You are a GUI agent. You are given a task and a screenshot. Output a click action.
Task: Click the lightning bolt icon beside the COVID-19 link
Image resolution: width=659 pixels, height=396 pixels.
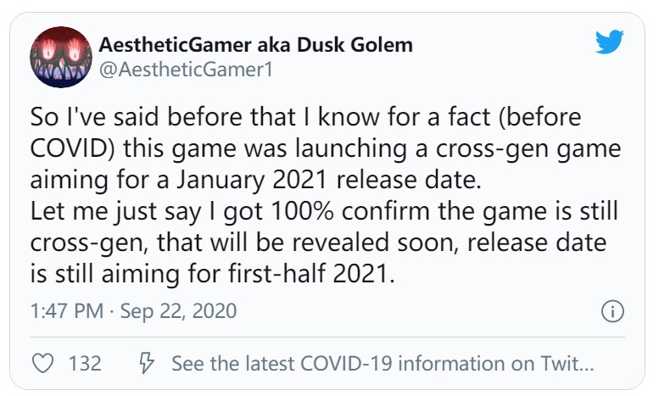146,365
